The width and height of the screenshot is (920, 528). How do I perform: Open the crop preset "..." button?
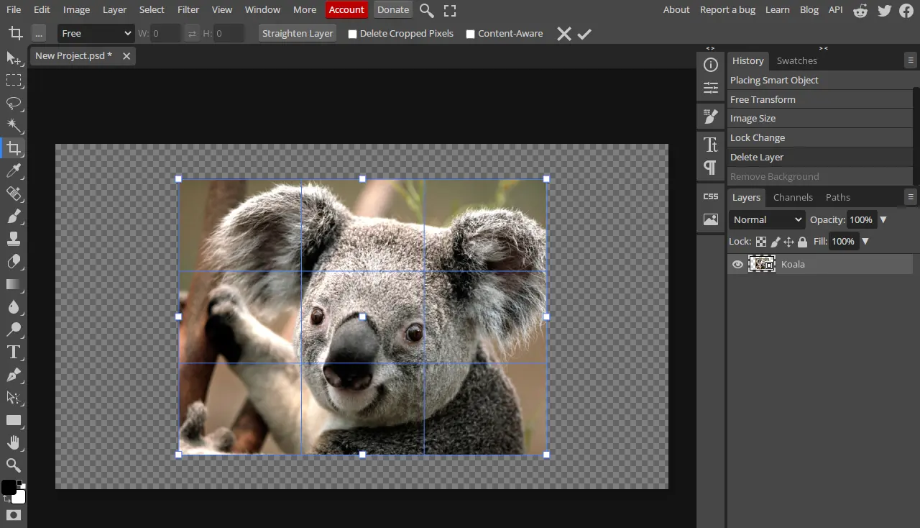[39, 34]
